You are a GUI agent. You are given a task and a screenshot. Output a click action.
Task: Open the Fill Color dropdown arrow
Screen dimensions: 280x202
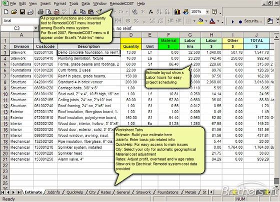pos(206,21)
